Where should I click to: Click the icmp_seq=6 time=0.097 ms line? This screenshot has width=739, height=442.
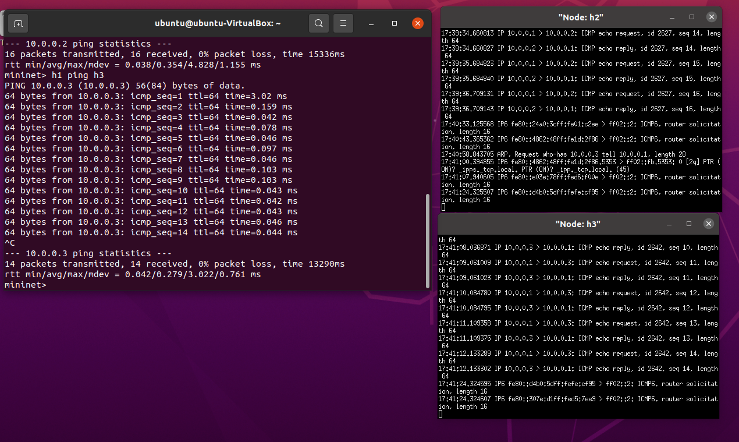pyautogui.click(x=148, y=148)
